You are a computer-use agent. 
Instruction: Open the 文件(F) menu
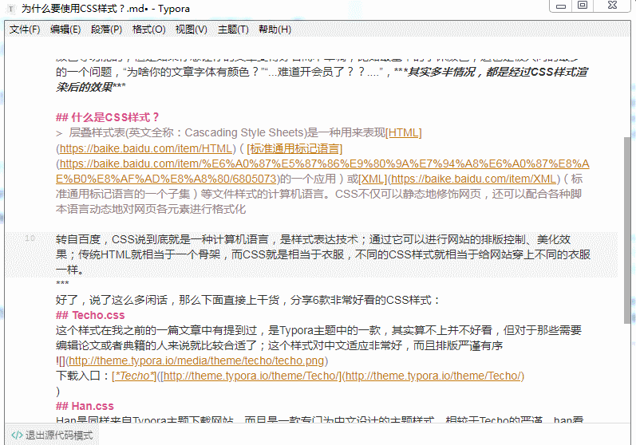click(25, 30)
